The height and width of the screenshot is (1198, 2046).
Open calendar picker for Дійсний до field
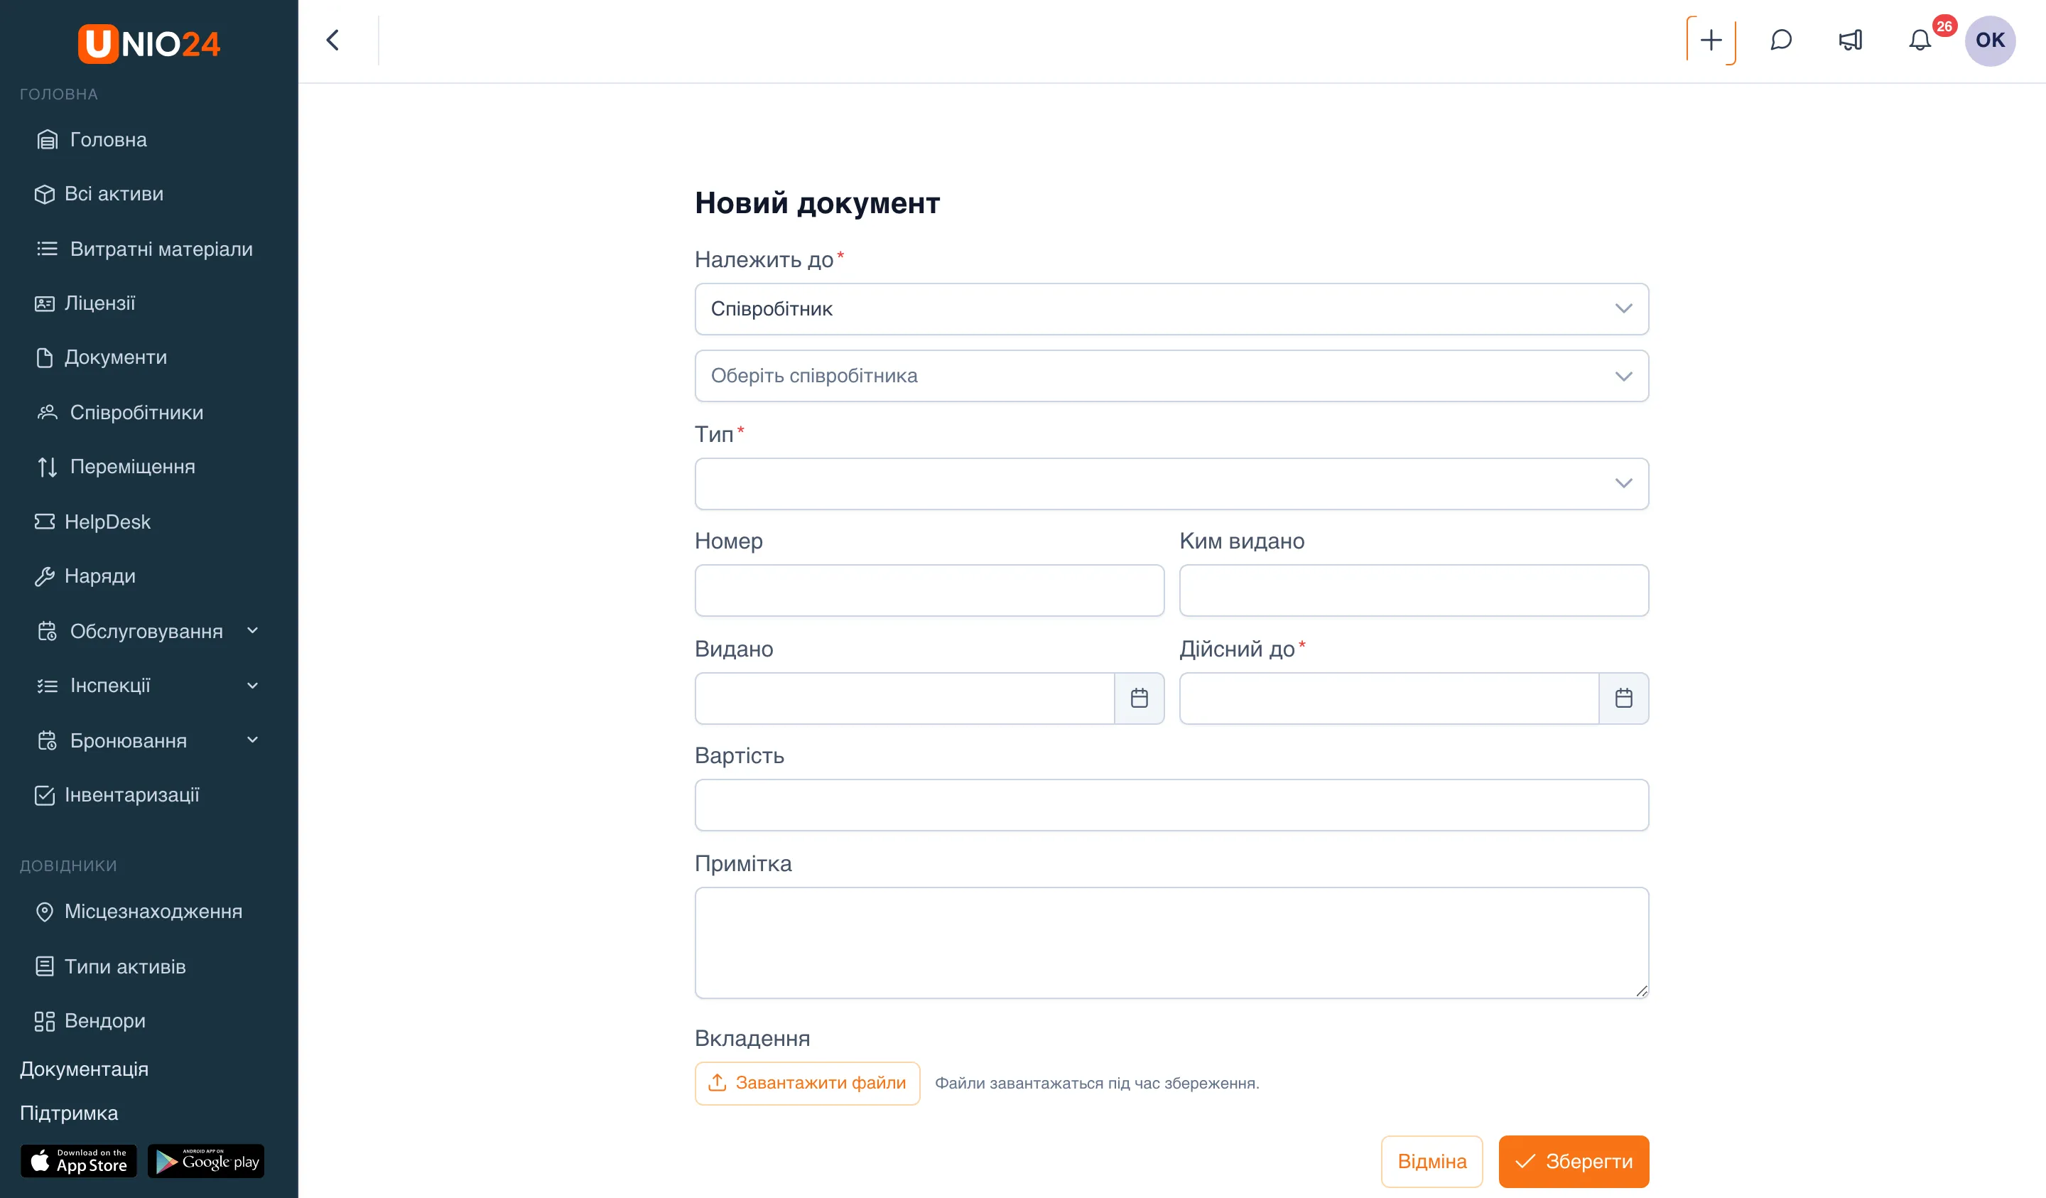[1624, 698]
